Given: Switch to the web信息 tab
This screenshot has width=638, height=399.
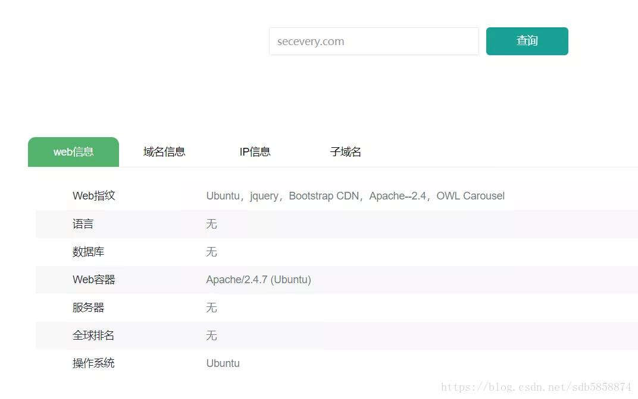Looking at the screenshot, I should coord(73,152).
